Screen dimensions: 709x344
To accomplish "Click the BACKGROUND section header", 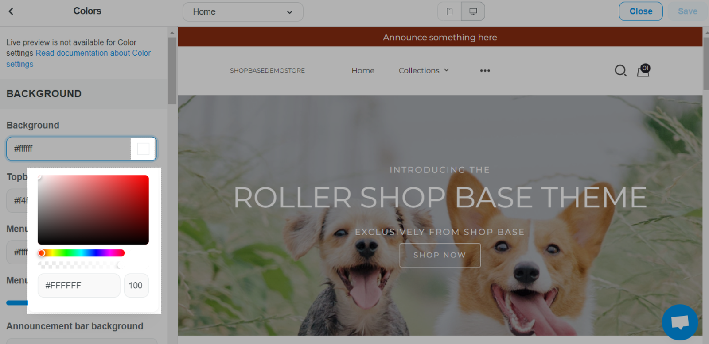I will tap(83, 94).
